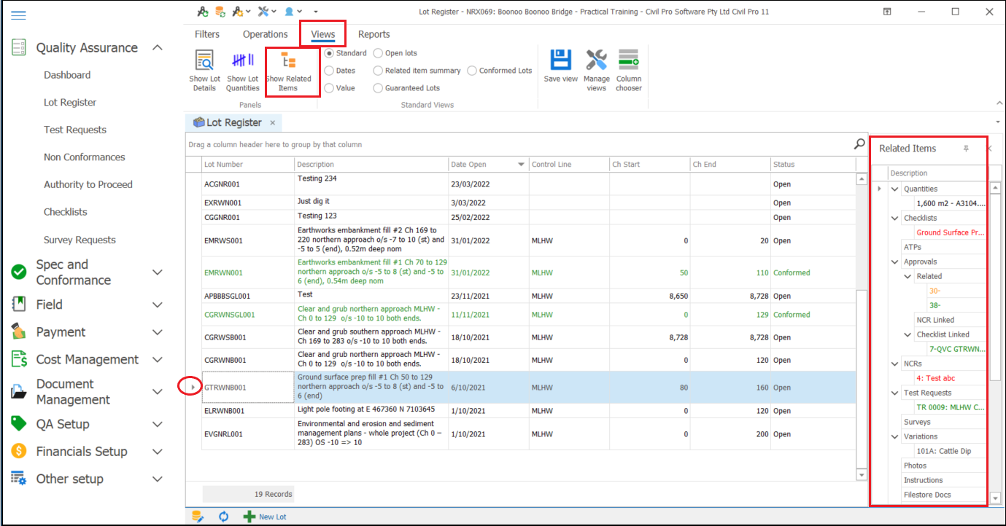Collapse NCRs node in Related Items
Screen dimensions: 1006x526
(895, 364)
